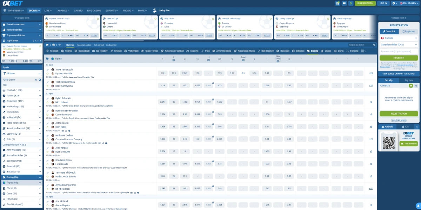The image size is (421, 210).
Task: Click odds 1.51 for Jinya Yamaguchi
Action: [162, 73]
